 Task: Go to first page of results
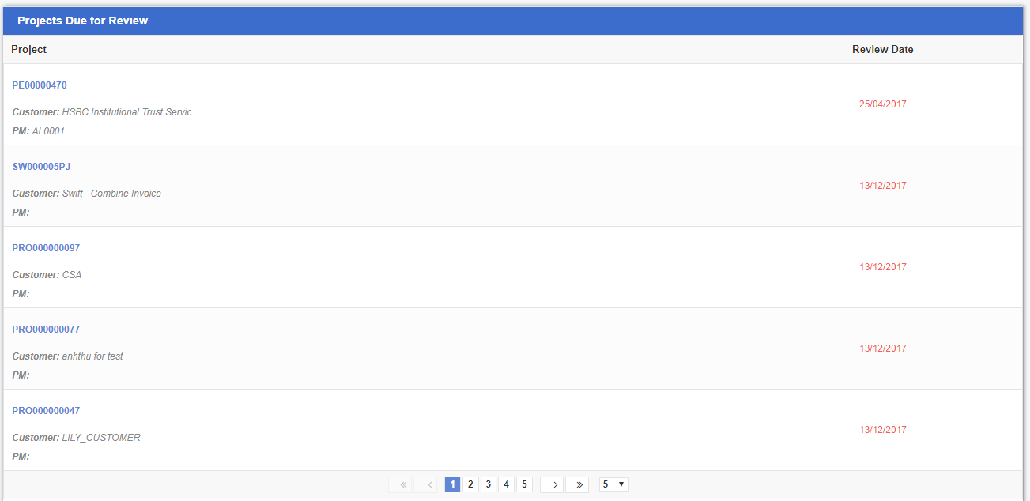(401, 484)
